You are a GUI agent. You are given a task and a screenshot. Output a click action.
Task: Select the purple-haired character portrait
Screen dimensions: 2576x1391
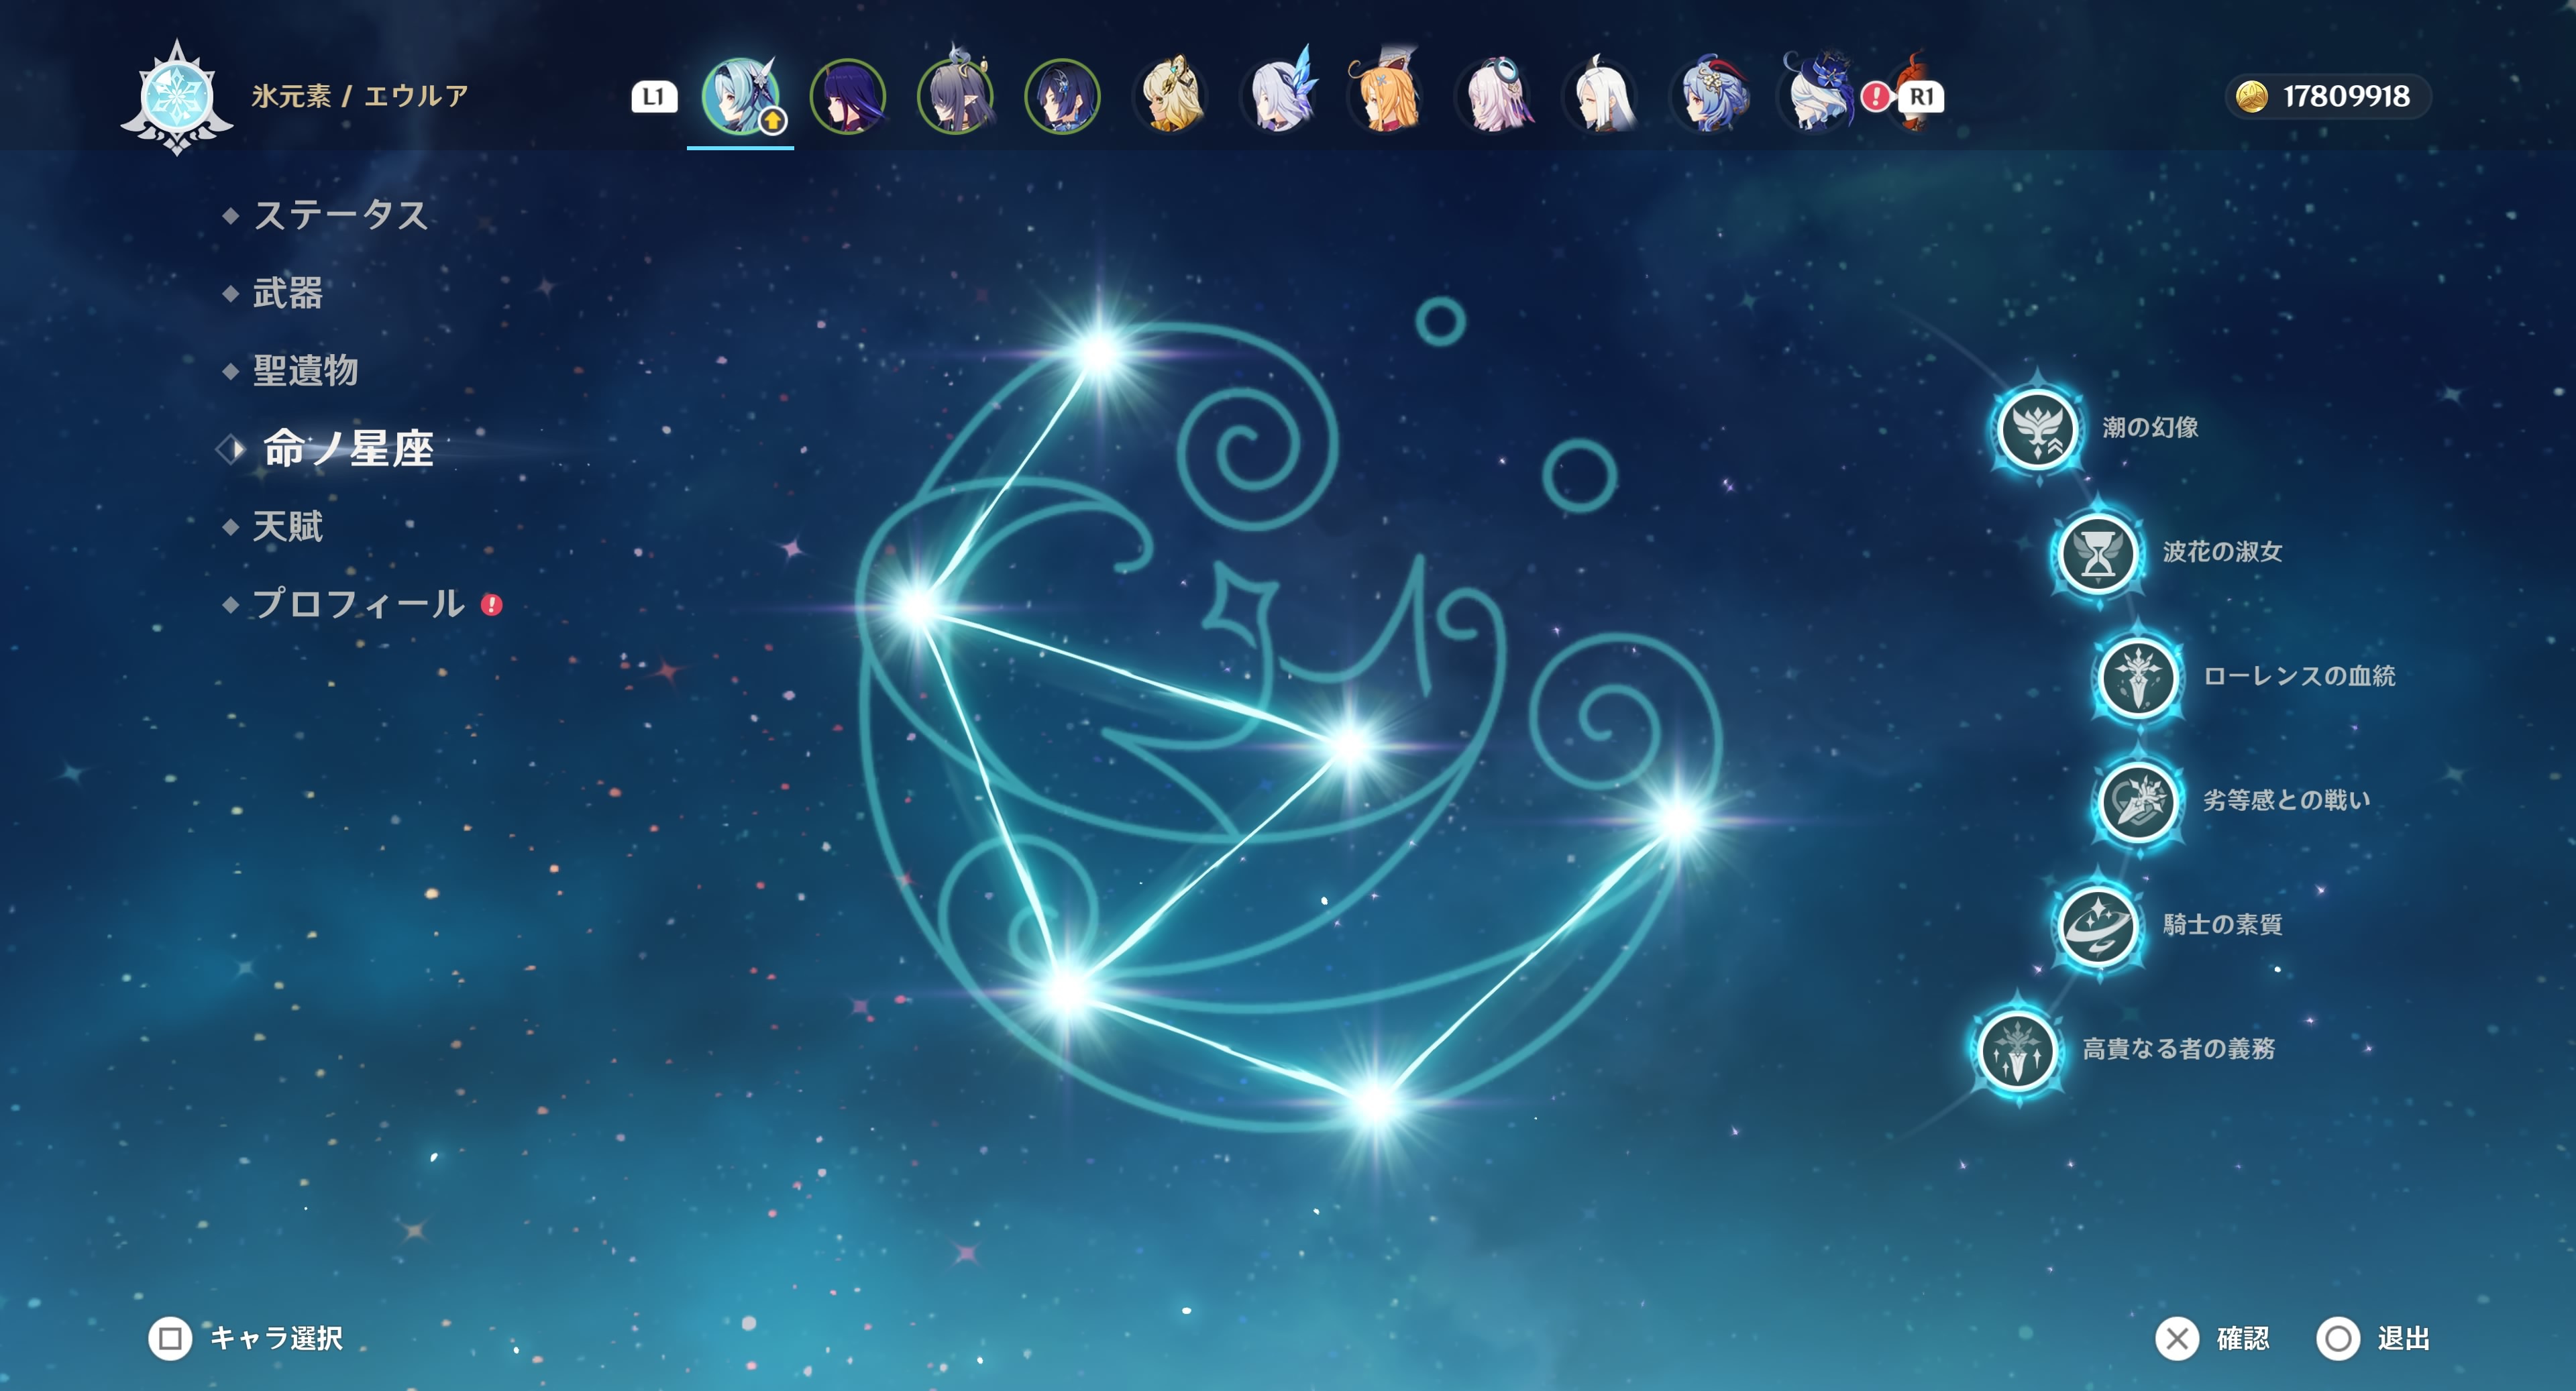(848, 97)
